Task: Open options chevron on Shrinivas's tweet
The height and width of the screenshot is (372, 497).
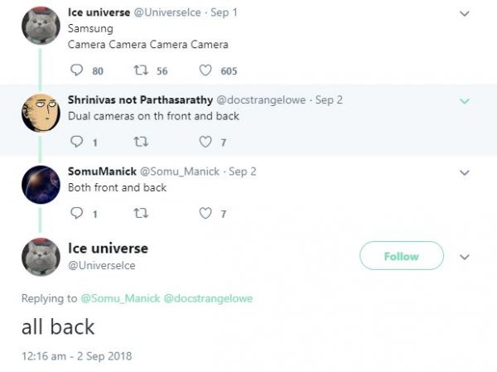Action: coord(465,101)
